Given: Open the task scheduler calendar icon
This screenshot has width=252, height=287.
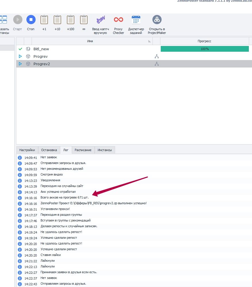Looking at the screenshot, I should (136, 20).
